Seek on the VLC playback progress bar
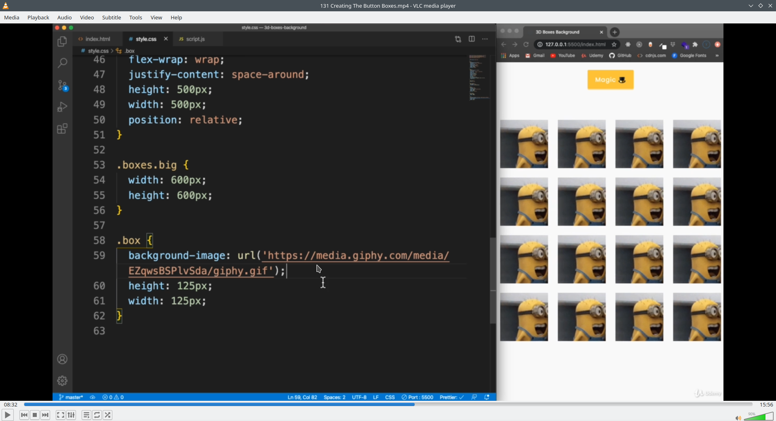Viewport: 776px width, 421px height. [388, 404]
